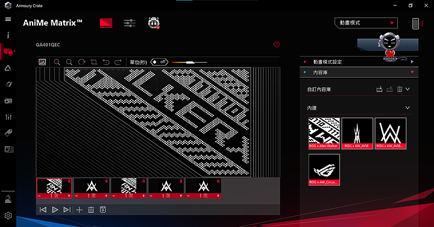Select the ROG x Alan Walker thumbnail

[x=324, y=133]
